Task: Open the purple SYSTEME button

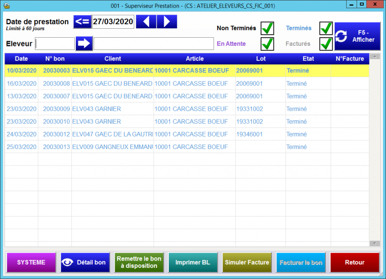Action: tap(31, 262)
